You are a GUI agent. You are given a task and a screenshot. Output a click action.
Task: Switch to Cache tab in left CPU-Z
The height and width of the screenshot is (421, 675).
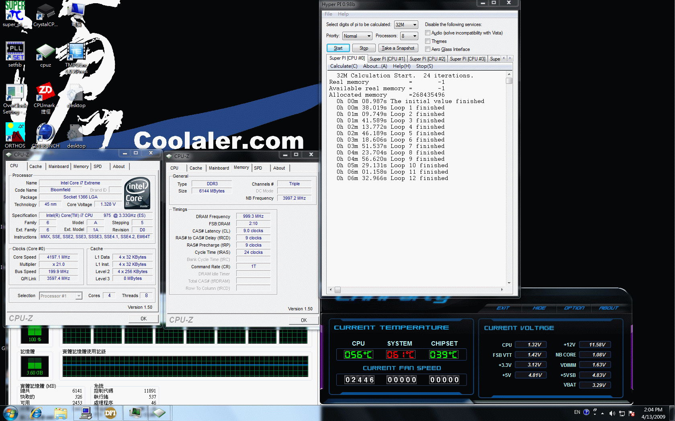35,167
